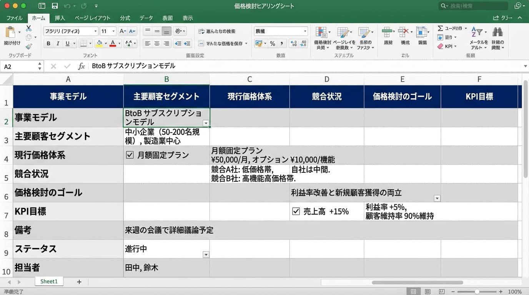Screen dimensions: 529x295
Task: Click the percent style icon
Action: pos(272,43)
